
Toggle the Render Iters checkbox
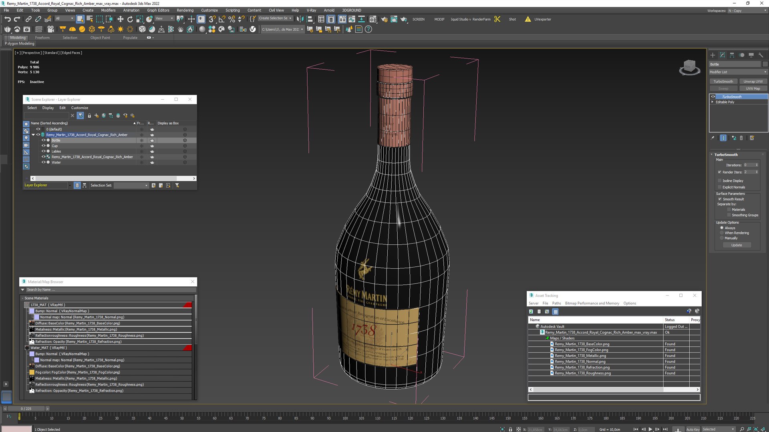pos(720,172)
